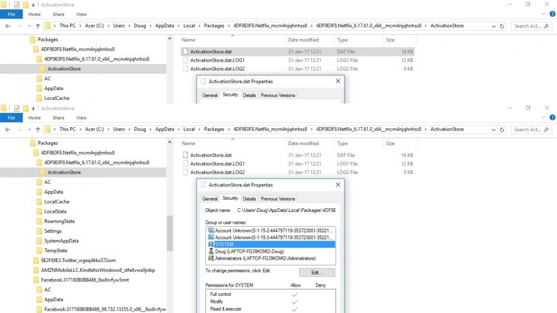Screen dimensions: 557x313
Task: Navigate to Acer (C:) in lower breadcrumb
Action: coord(94,129)
